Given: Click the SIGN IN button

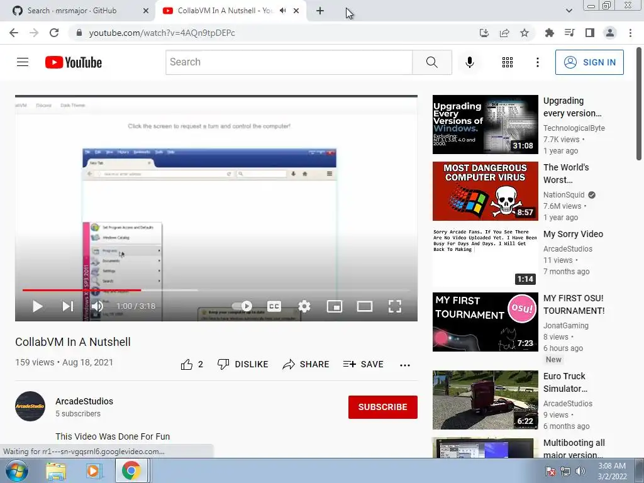Looking at the screenshot, I should pos(589,62).
